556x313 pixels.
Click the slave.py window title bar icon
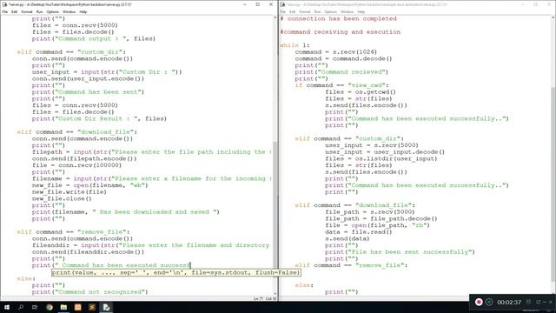click(x=282, y=4)
